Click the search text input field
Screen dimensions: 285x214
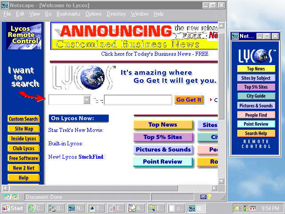click(138, 100)
